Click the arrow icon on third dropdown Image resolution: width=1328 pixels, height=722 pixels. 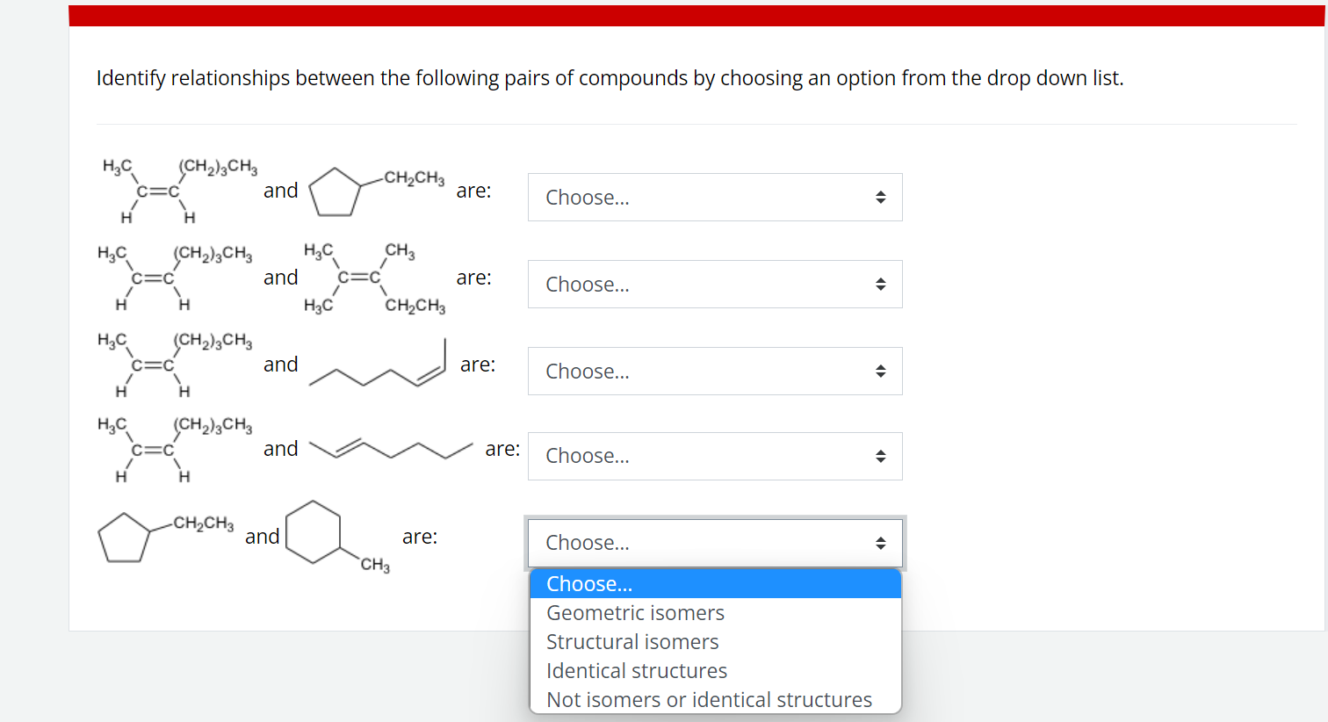tap(880, 372)
